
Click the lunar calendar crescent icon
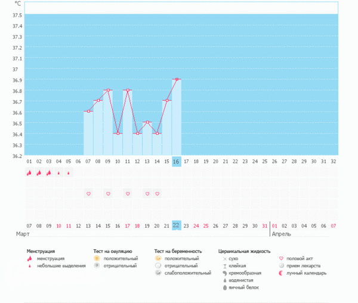(281, 273)
